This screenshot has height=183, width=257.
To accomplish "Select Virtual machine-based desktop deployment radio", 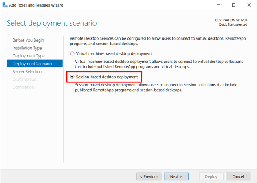I will (72, 54).
